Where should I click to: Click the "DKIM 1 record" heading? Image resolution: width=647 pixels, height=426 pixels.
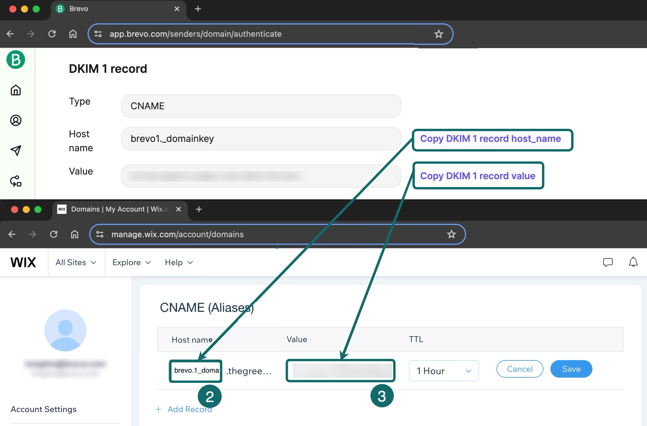108,69
